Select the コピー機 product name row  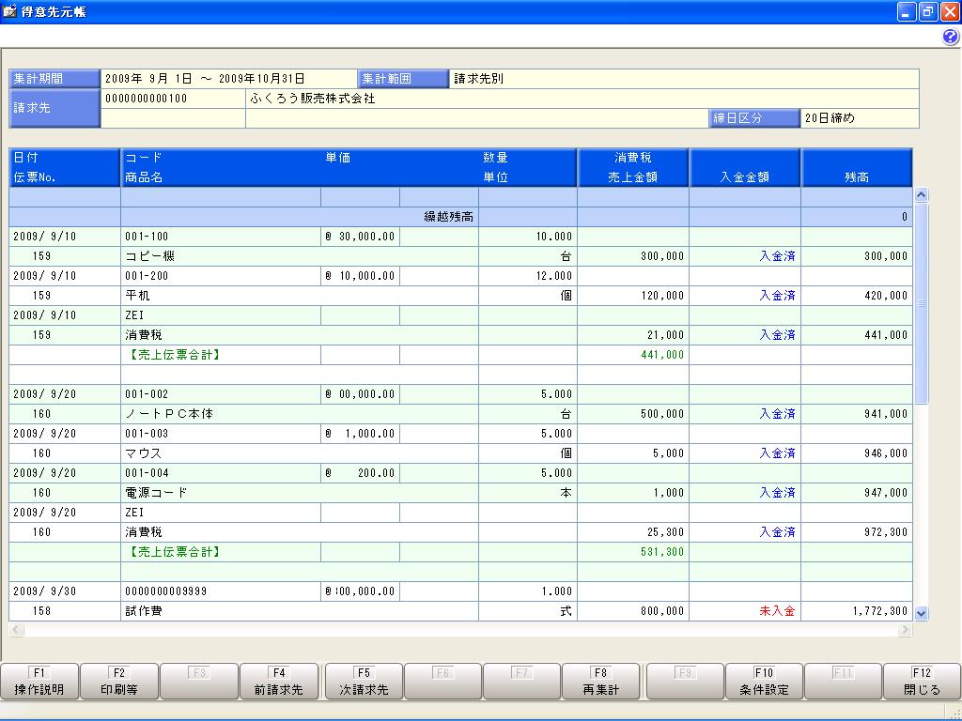point(300,256)
